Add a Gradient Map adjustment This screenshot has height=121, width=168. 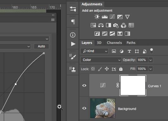click(x=128, y=34)
